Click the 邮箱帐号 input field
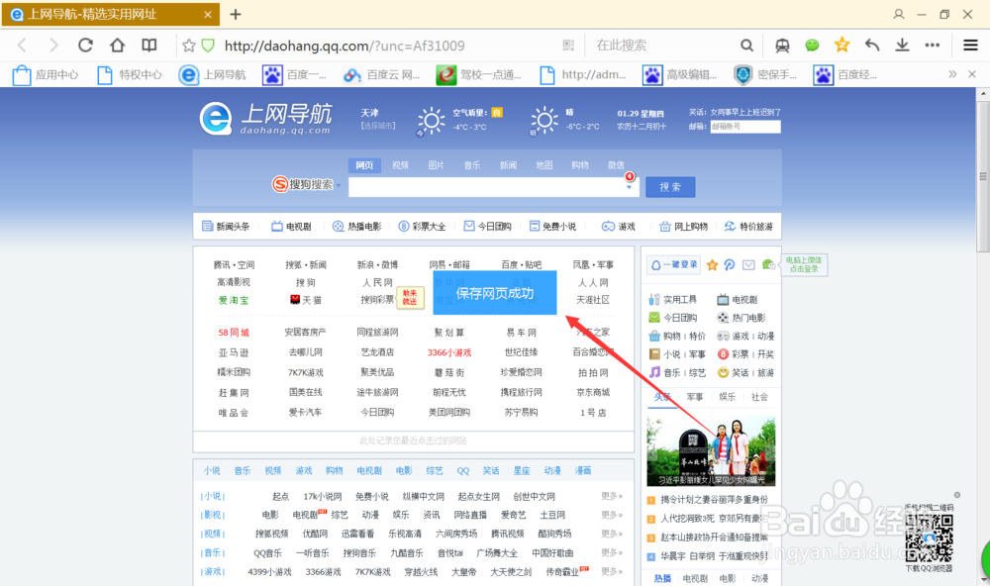Image resolution: width=990 pixels, height=586 pixels. 745,127
